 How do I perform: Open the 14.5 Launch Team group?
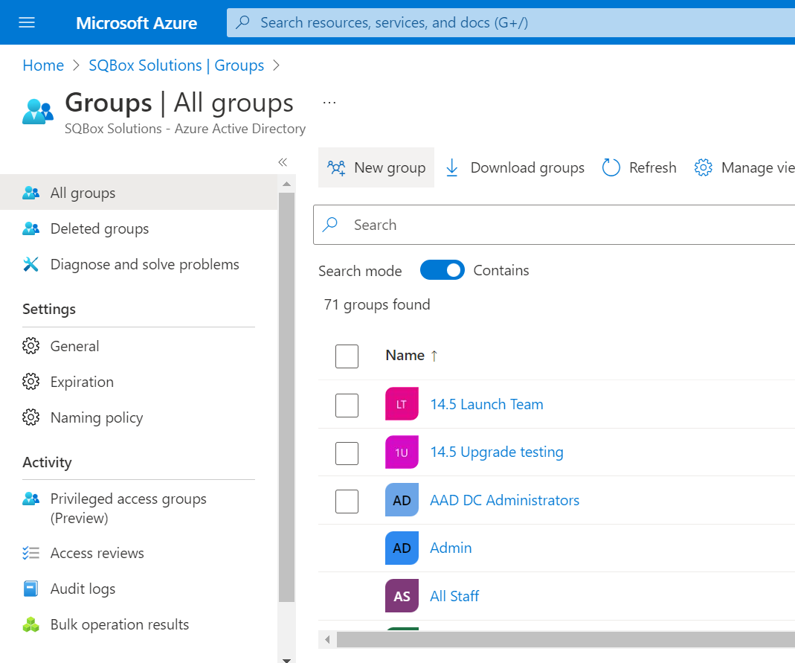(x=486, y=404)
